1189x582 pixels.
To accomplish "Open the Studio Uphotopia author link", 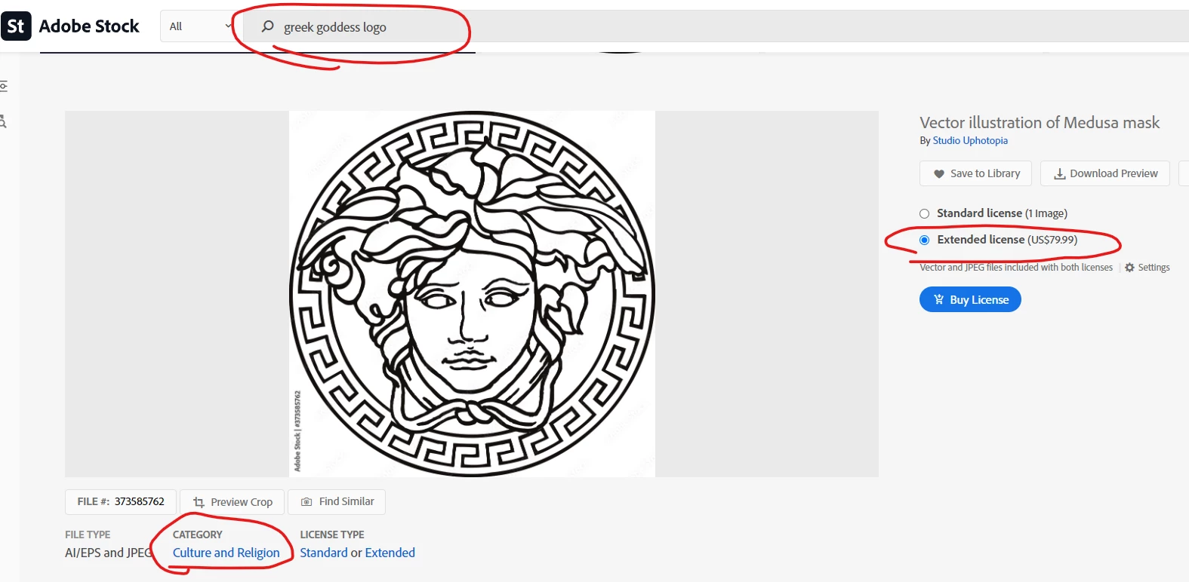I will [x=970, y=140].
